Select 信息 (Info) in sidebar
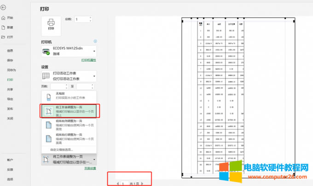 (10, 51)
